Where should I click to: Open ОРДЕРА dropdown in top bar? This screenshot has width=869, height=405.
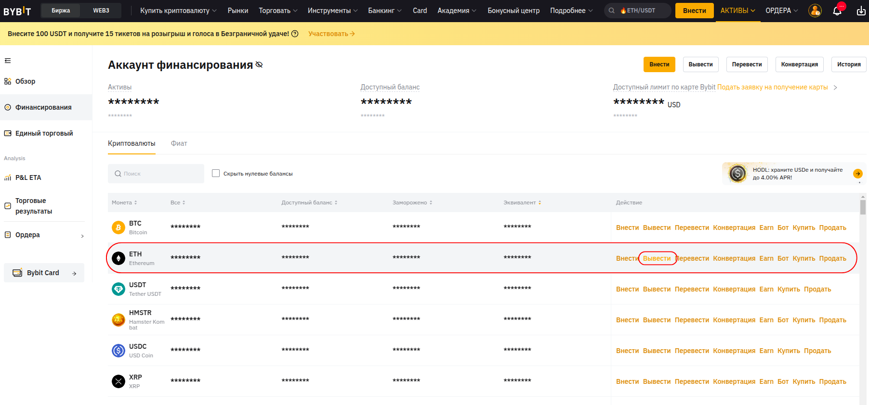pos(781,11)
